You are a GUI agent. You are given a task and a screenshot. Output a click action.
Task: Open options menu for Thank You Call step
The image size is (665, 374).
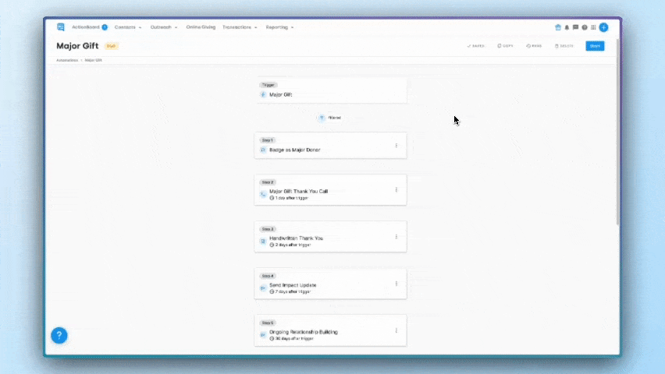(x=397, y=190)
